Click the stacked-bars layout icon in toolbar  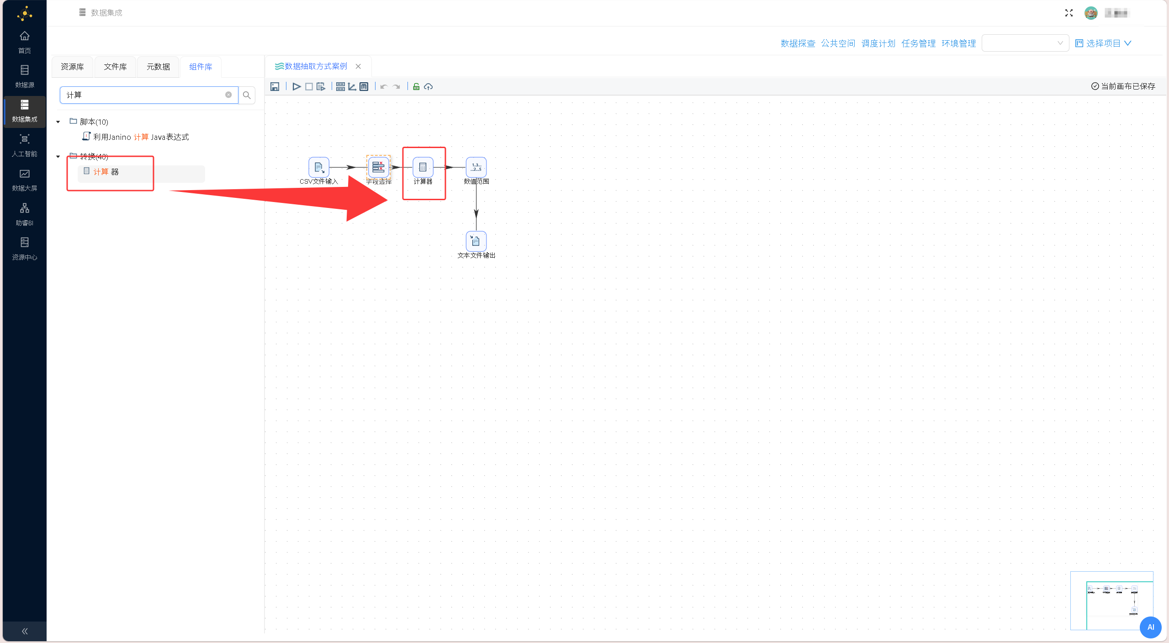(x=340, y=86)
